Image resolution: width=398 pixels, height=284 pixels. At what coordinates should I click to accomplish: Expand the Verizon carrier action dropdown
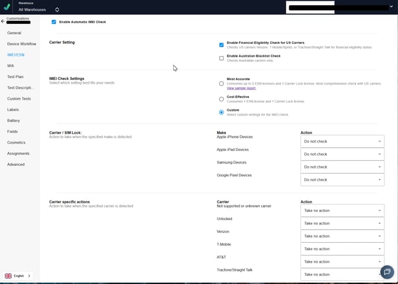tap(342, 236)
